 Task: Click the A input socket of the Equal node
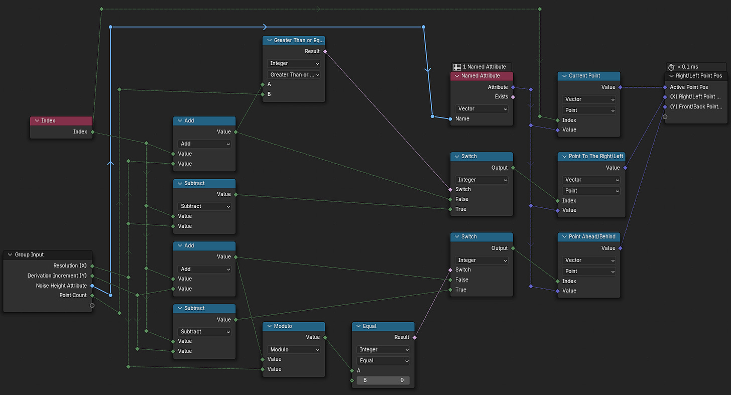[x=351, y=370]
